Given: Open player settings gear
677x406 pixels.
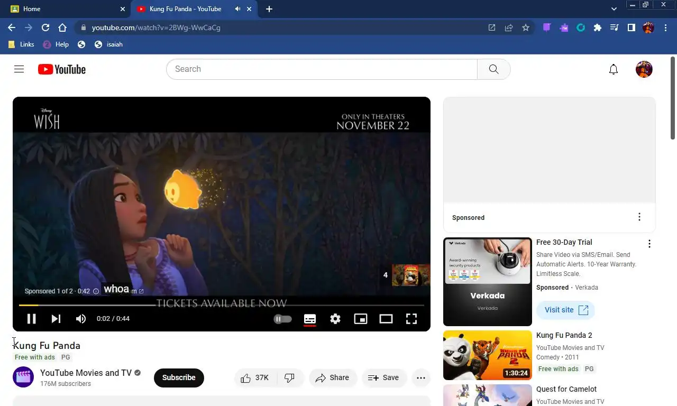Looking at the screenshot, I should tap(335, 319).
